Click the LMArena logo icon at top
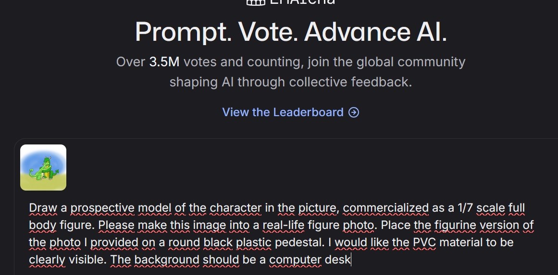Viewport: 558px width, 275px height. 255,2
